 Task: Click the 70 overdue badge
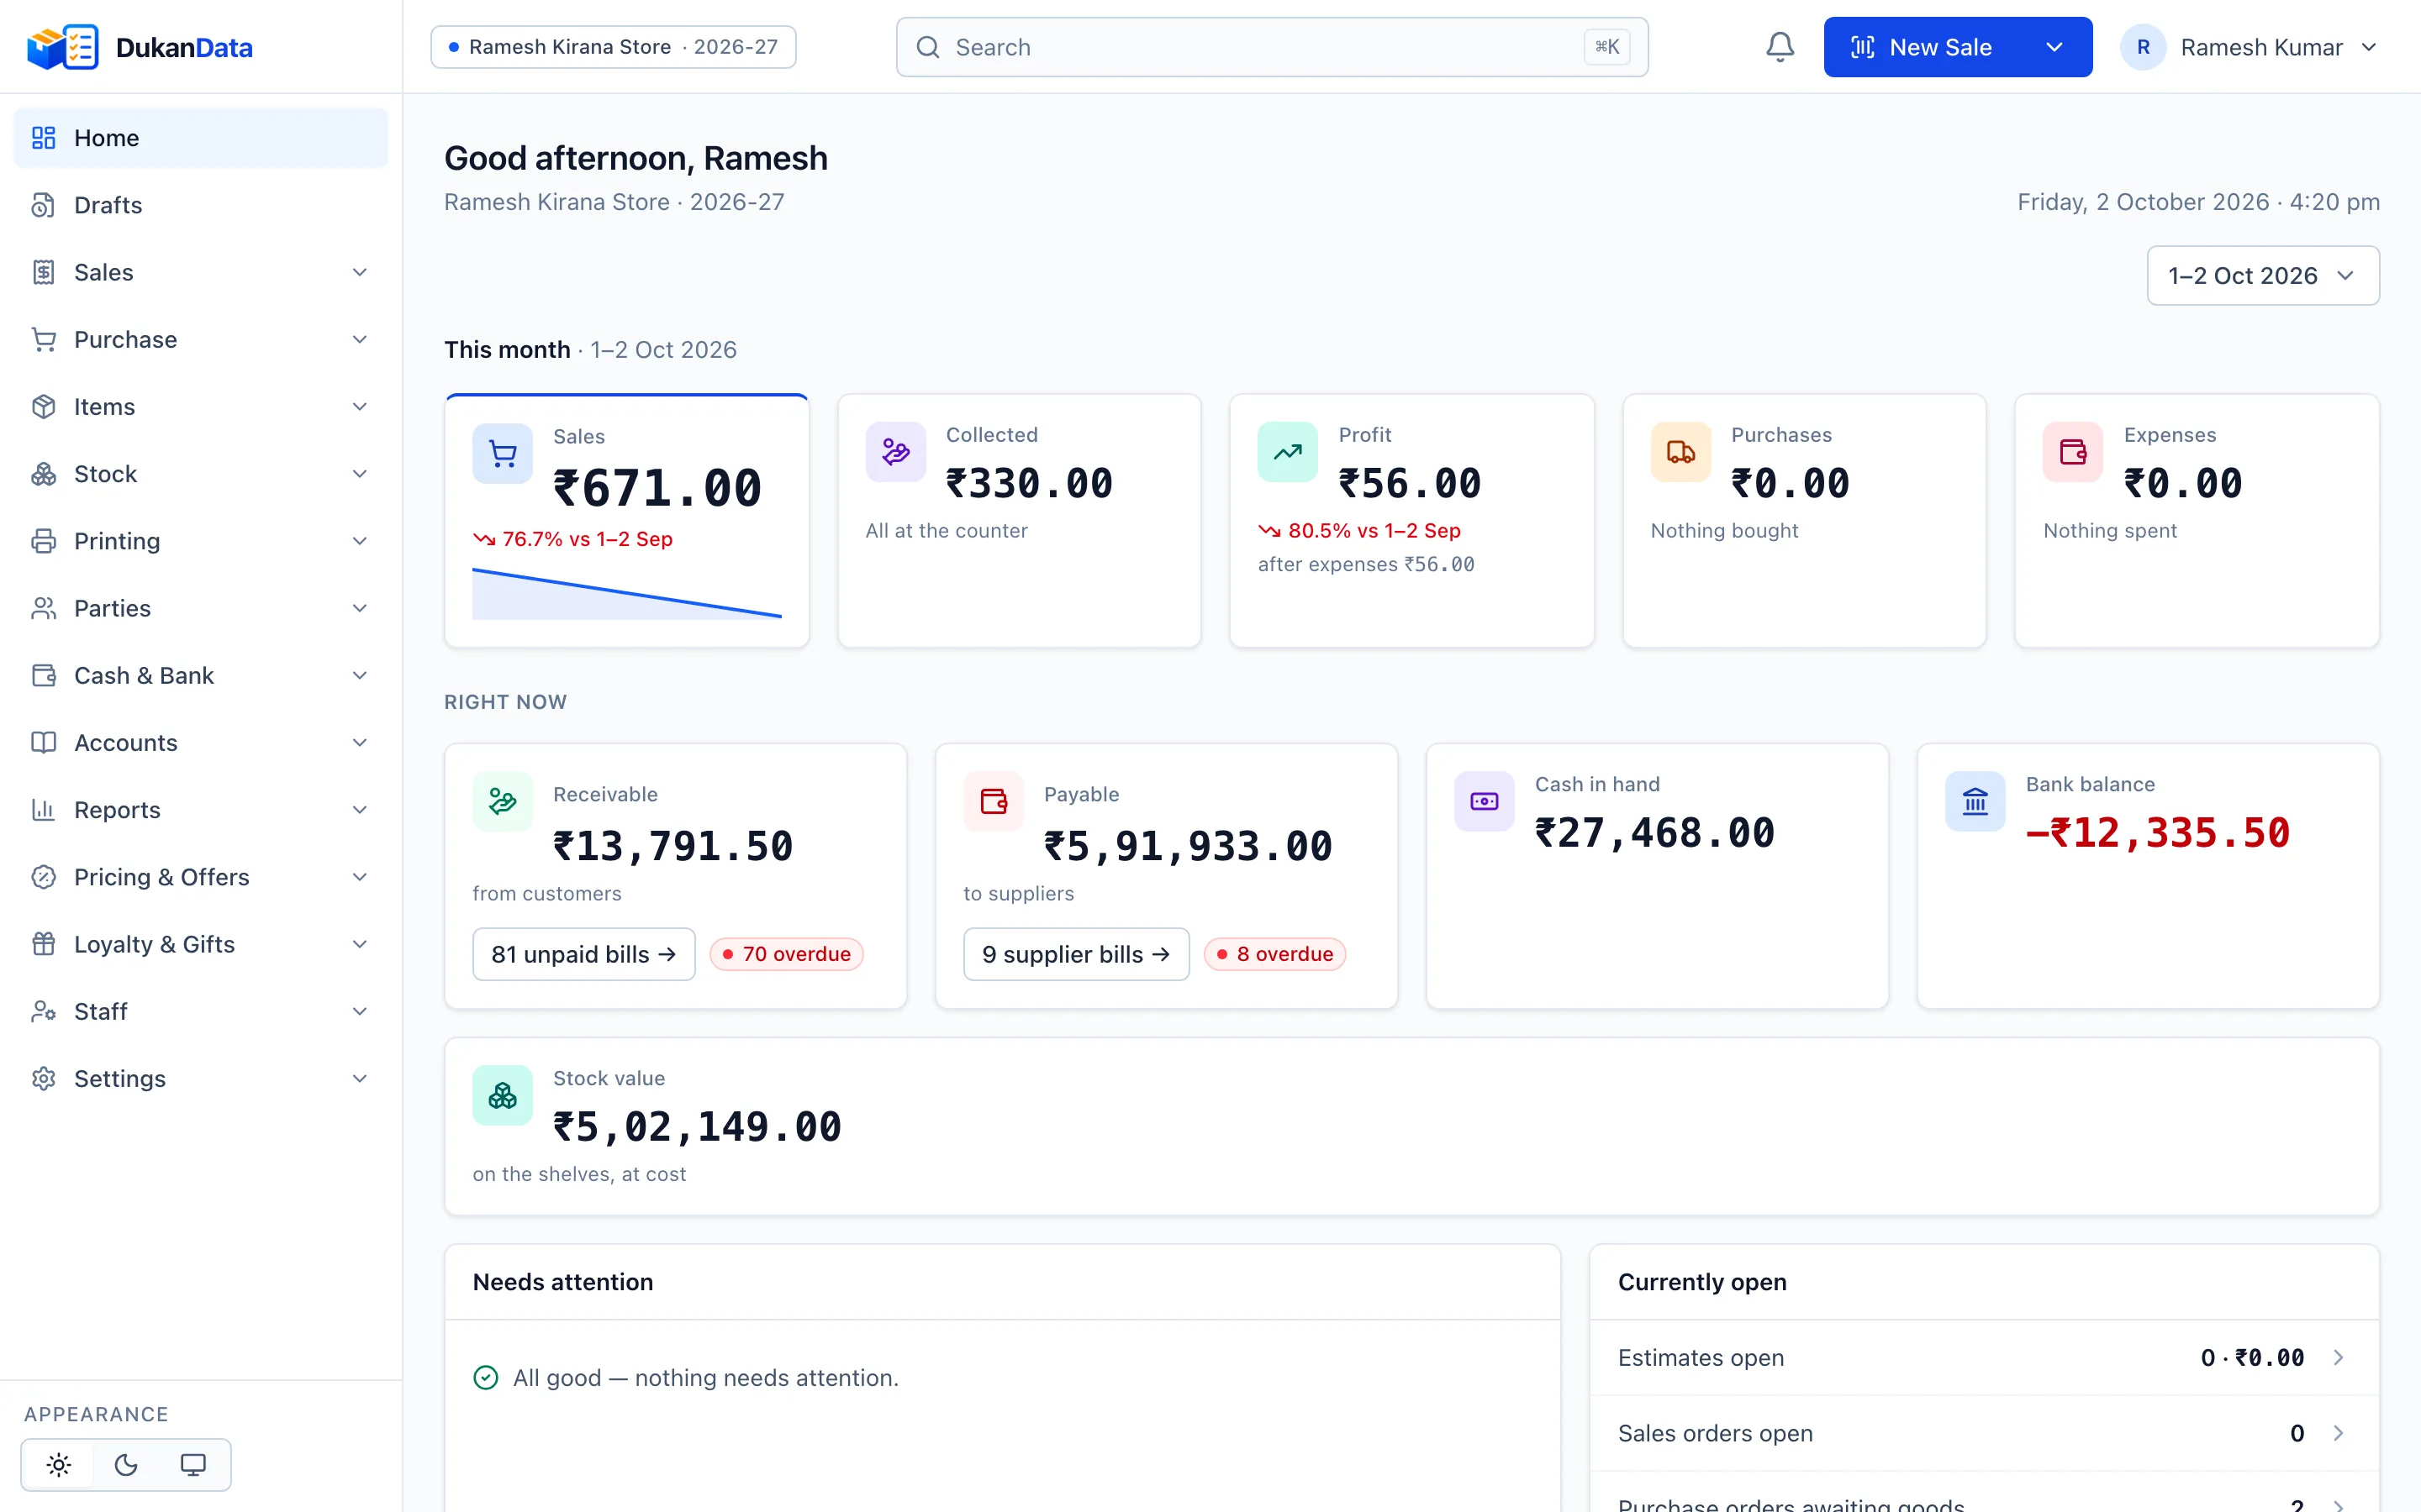(x=786, y=954)
